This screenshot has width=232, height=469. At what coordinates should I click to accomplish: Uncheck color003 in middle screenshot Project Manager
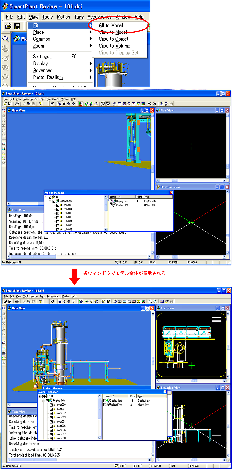(58, 217)
